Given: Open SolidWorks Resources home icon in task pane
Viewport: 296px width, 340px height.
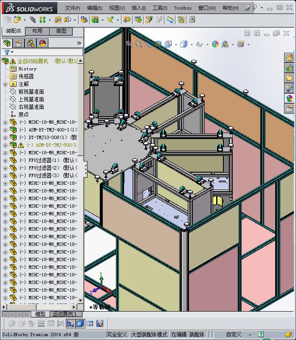Looking at the screenshot, I should (289, 58).
